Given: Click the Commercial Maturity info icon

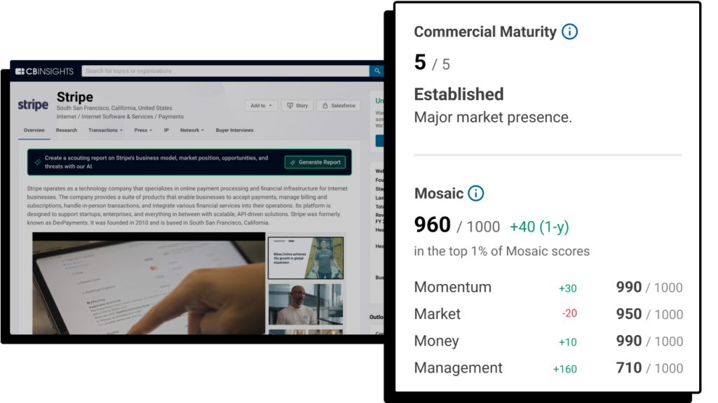Looking at the screenshot, I should 570,31.
